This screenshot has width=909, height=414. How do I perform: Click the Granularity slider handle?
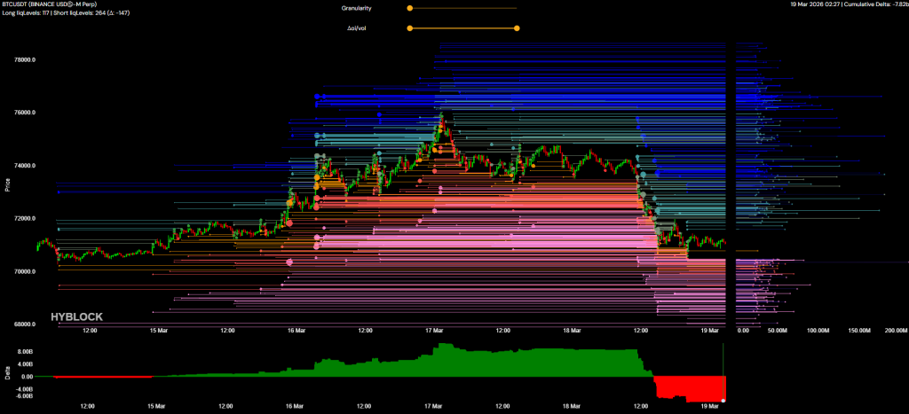coord(409,8)
